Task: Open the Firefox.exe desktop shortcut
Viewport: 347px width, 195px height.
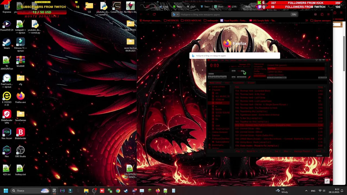Action: coord(21,98)
